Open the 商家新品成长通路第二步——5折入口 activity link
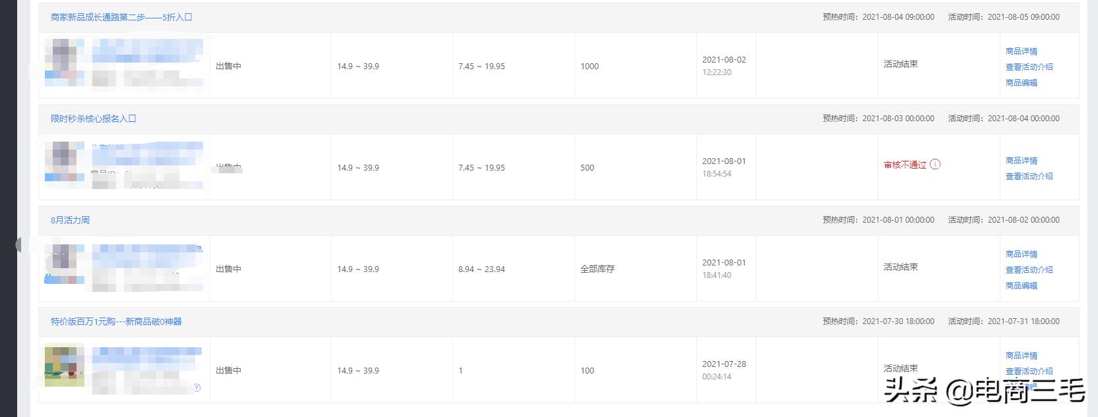This screenshot has height=417, width=1098. [121, 17]
